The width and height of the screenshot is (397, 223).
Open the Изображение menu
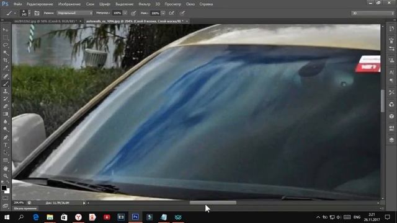point(69,4)
